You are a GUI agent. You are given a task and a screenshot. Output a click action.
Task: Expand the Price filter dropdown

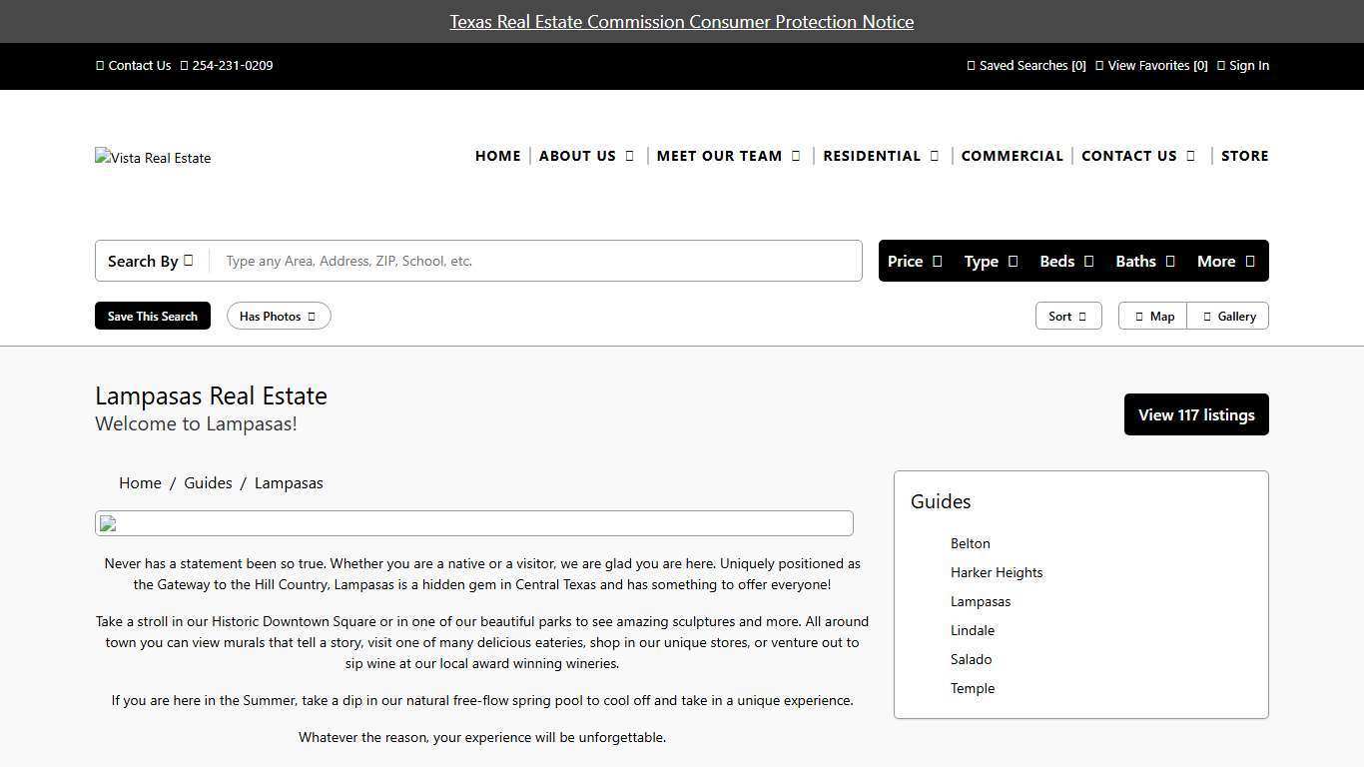pos(914,262)
